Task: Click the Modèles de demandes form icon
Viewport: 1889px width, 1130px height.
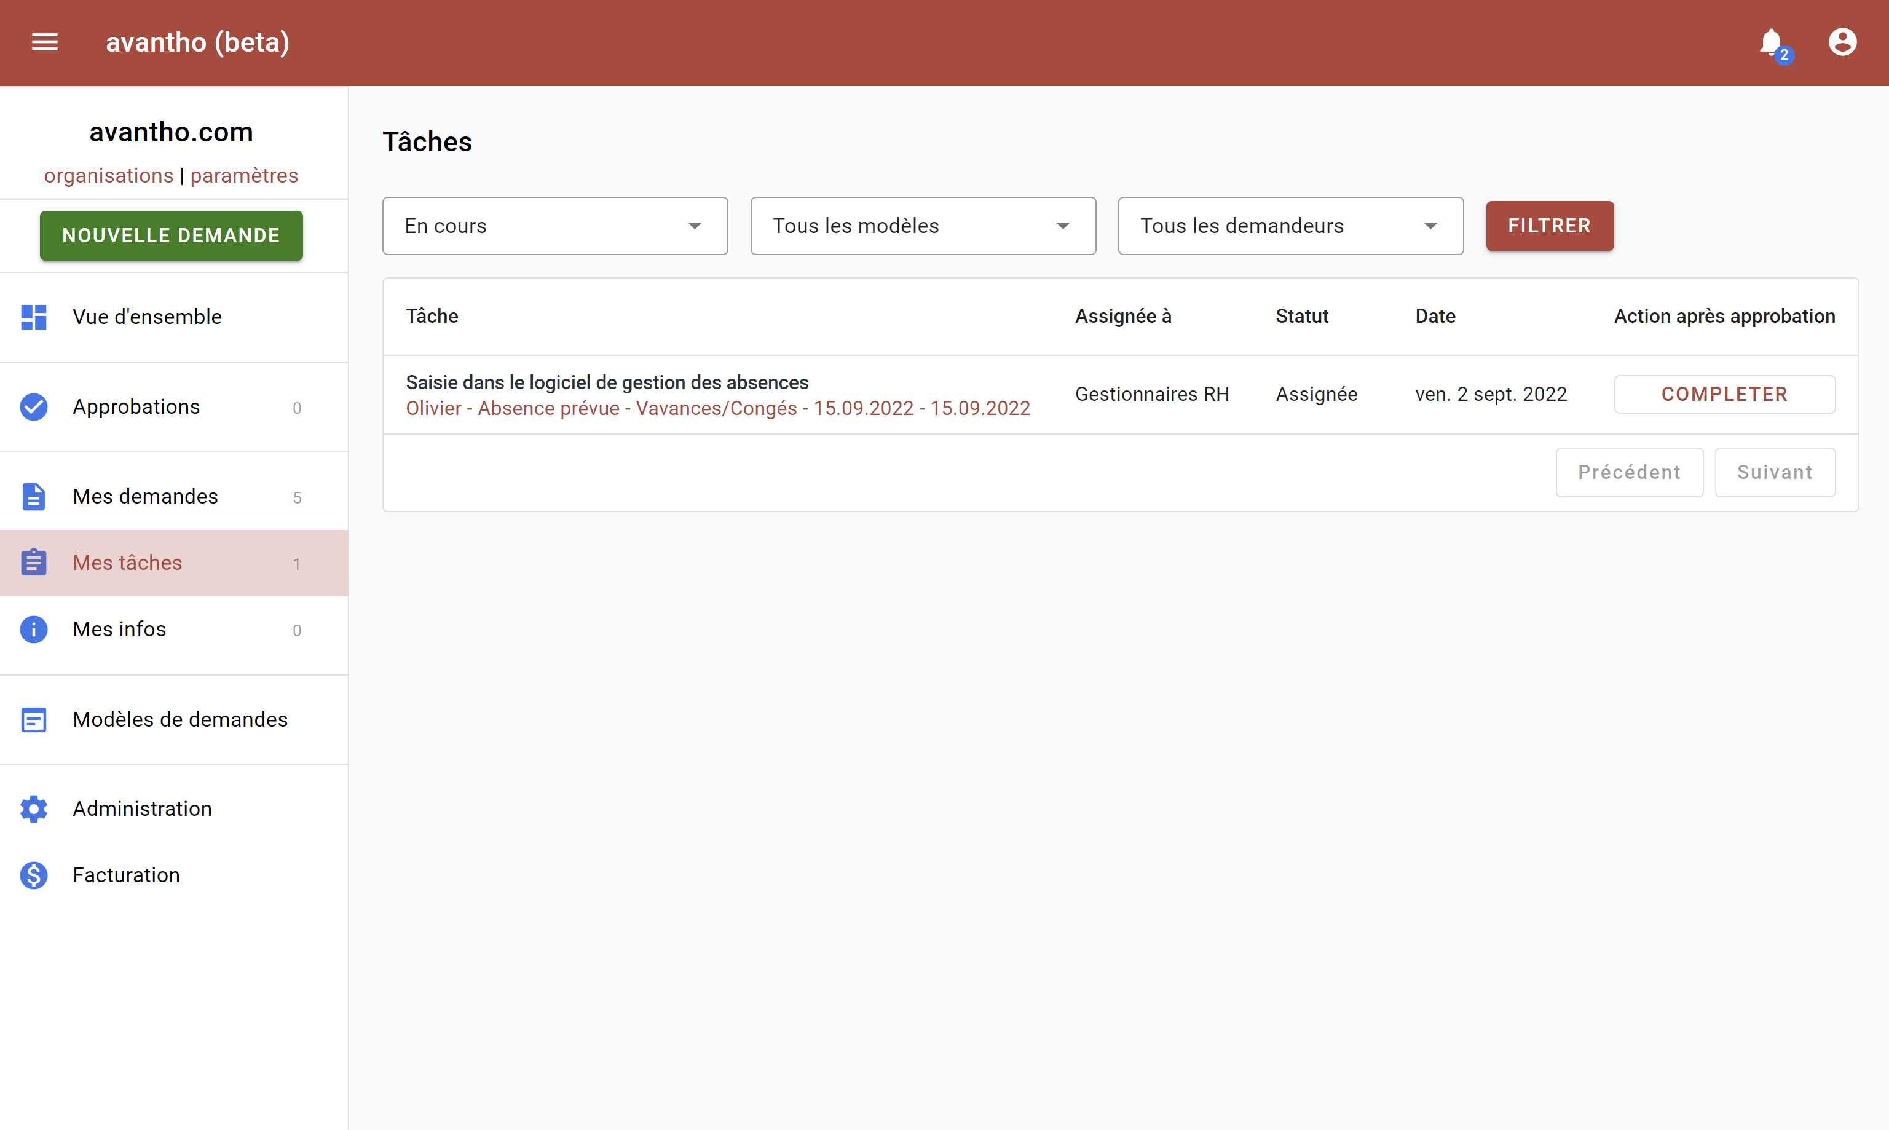Action: pos(33,719)
